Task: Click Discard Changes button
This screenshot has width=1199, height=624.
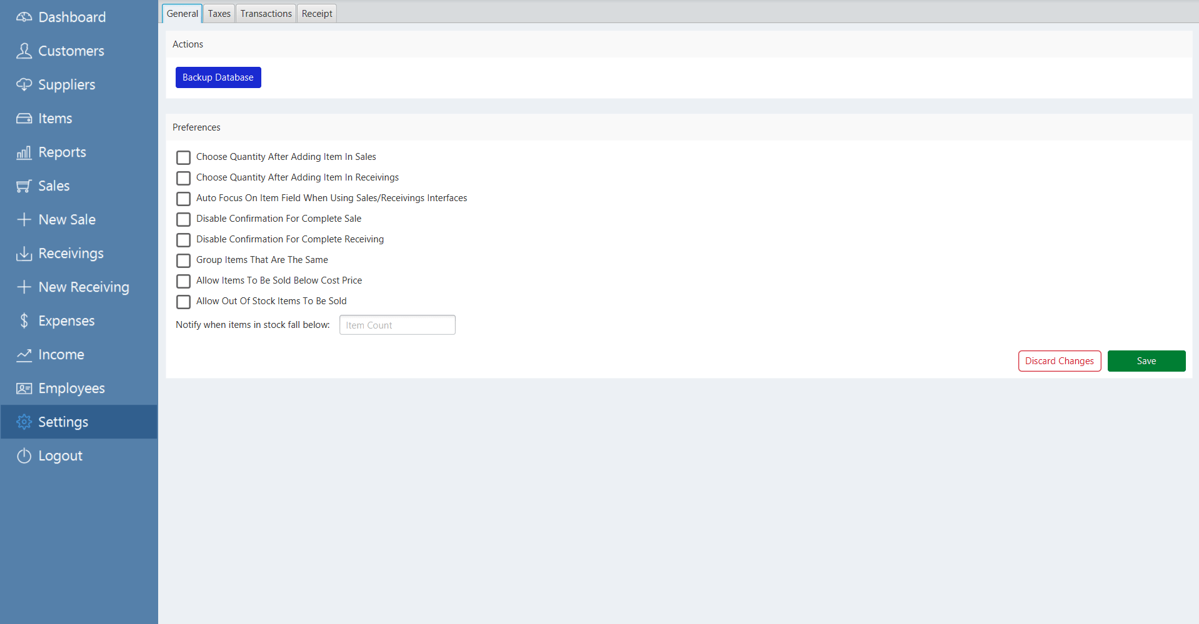Action: coord(1059,361)
